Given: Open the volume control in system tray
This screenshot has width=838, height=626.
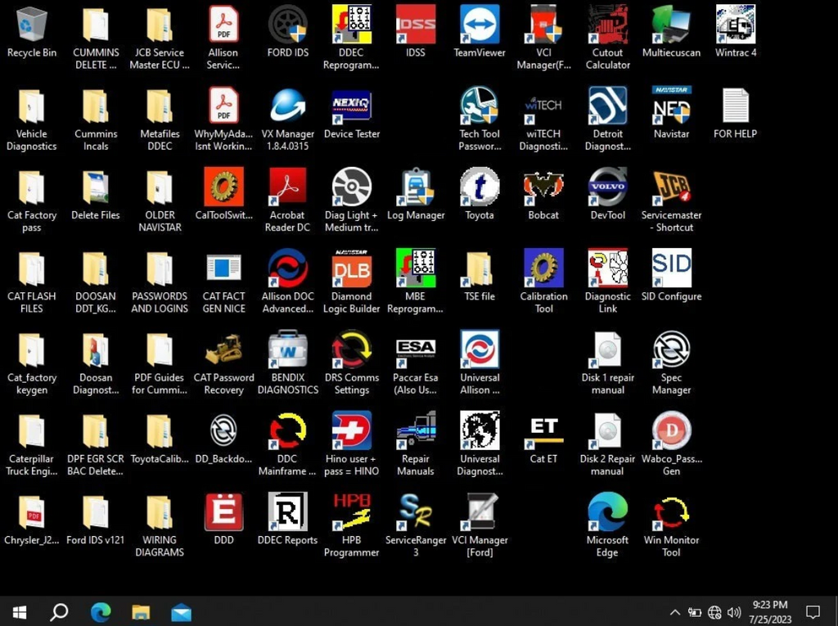Looking at the screenshot, I should (x=734, y=612).
